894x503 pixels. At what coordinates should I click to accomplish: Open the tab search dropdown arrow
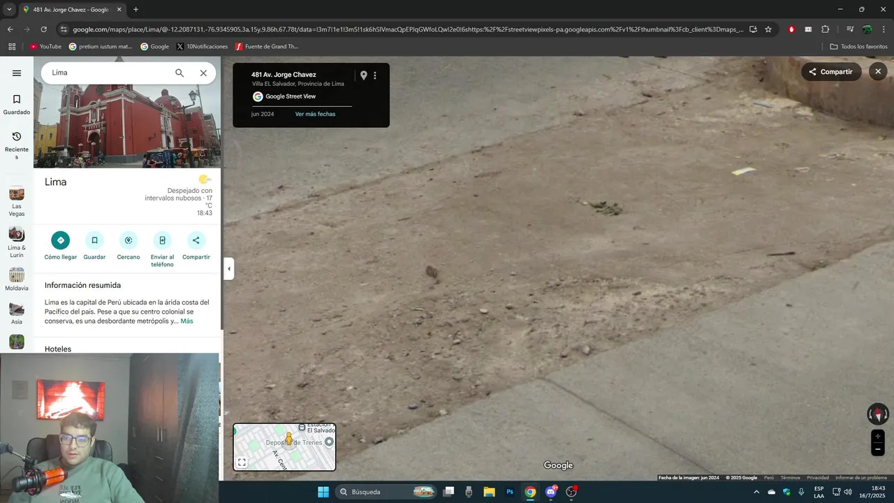pos(9,10)
